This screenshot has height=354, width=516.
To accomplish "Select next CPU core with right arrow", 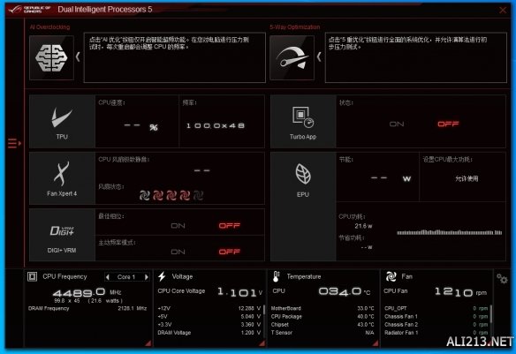I will [147, 277].
